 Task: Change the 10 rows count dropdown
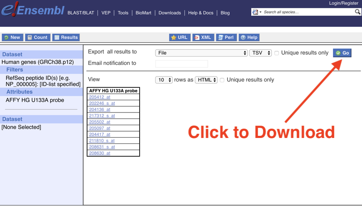[164, 80]
